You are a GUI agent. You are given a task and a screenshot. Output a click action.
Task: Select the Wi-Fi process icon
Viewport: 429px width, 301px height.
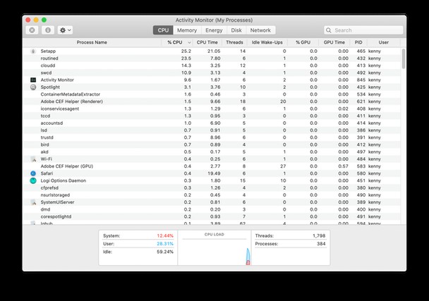tap(33, 159)
